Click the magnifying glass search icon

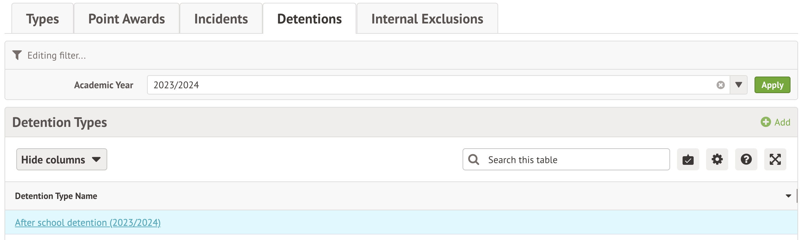point(474,160)
